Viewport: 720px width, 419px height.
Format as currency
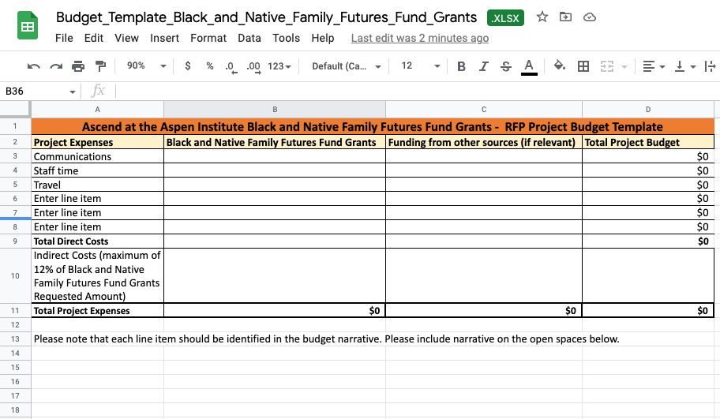tap(187, 66)
